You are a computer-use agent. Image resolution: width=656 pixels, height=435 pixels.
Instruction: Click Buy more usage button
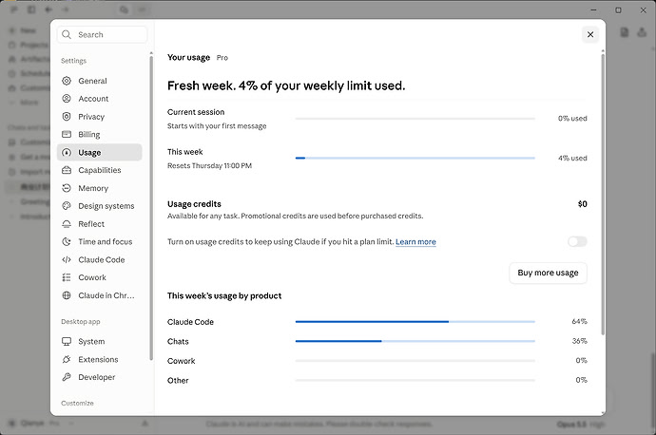pyautogui.click(x=548, y=273)
